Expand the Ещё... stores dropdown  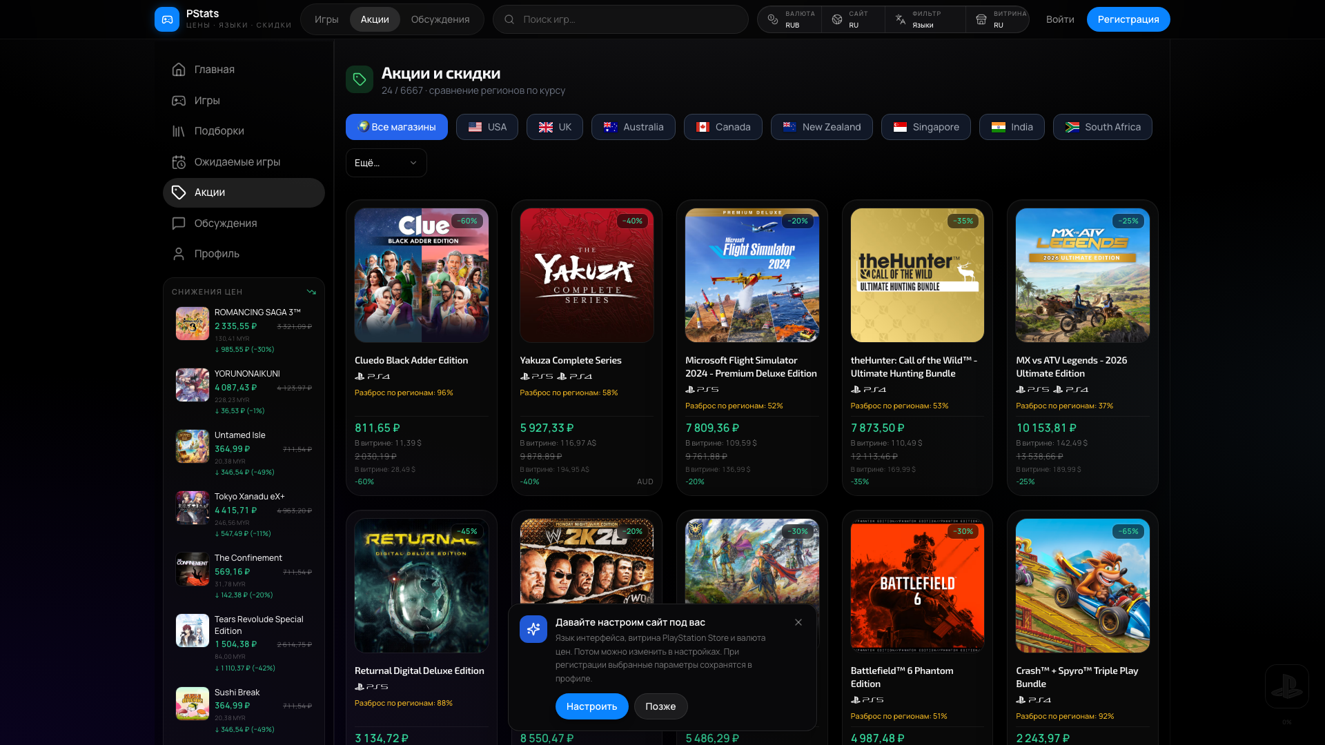[x=386, y=163]
